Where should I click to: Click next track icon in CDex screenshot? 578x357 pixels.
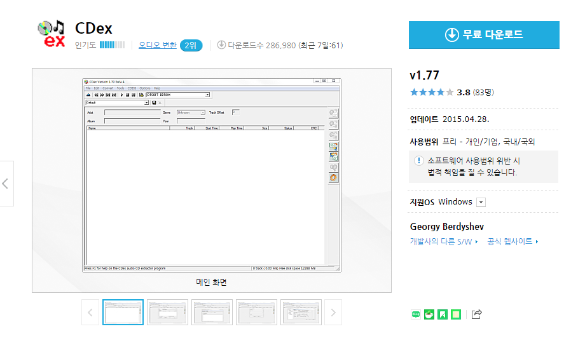[x=114, y=95]
